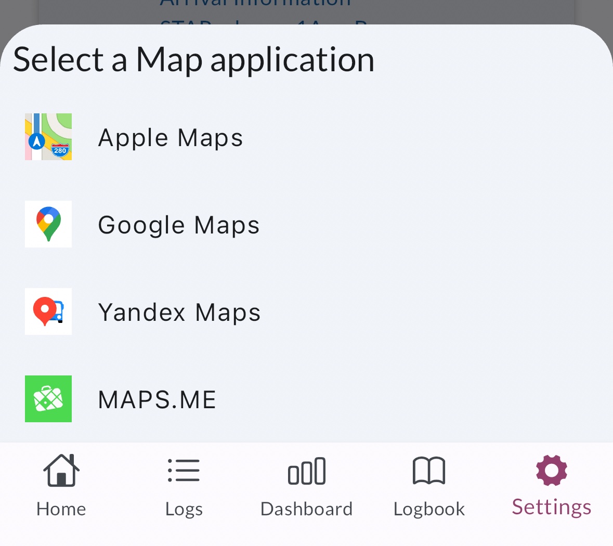Switch to the Logbook tab label

pos(429,509)
